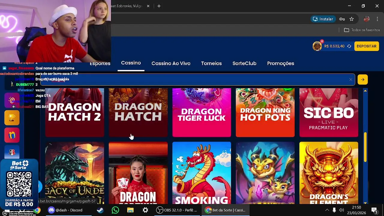384x216 pixels.
Task: Clear the game search field with the X
Action: pyautogui.click(x=350, y=79)
